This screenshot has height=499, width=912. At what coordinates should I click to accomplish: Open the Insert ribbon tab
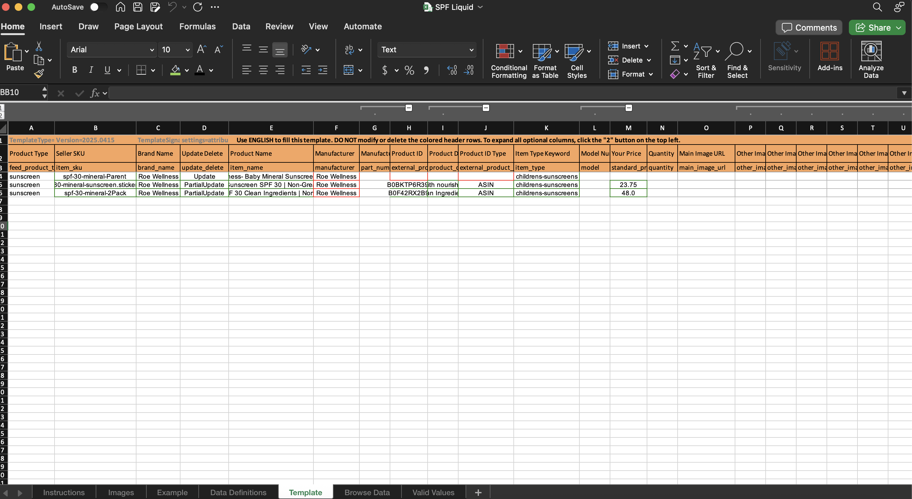coord(51,26)
